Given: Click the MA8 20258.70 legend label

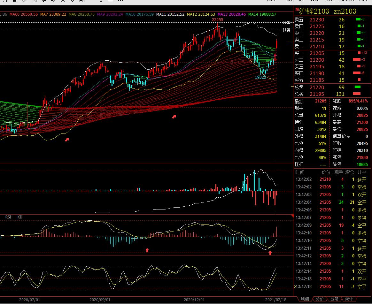Looking at the screenshot, I should [81, 14].
